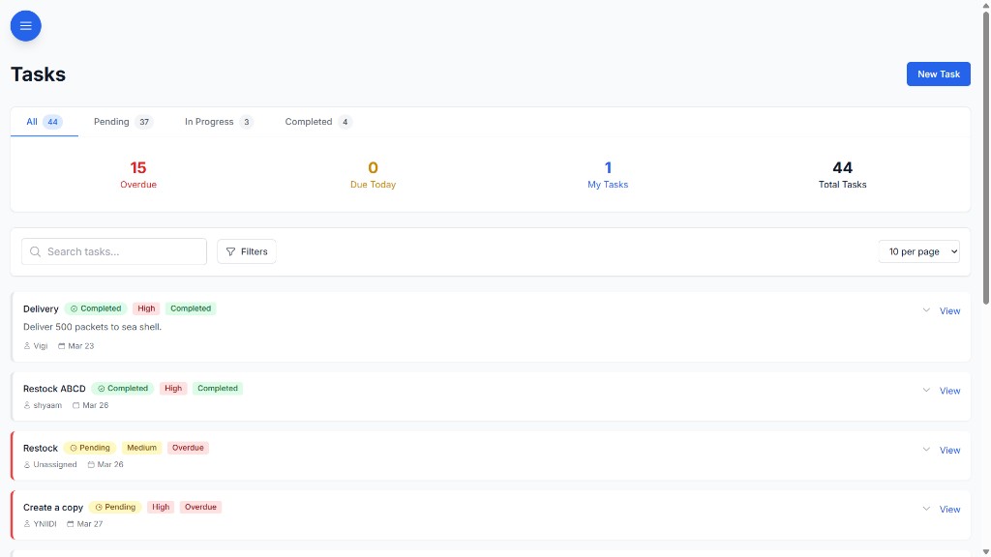Click the calendar icon beside Mar 23
991x557 pixels.
tap(61, 346)
